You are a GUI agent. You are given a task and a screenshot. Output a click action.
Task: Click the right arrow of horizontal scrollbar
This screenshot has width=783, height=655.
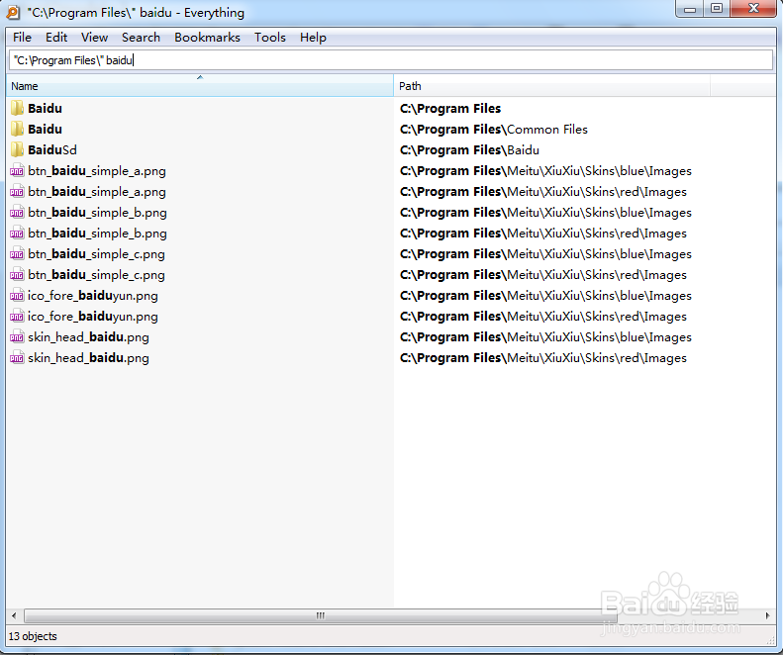pos(767,615)
